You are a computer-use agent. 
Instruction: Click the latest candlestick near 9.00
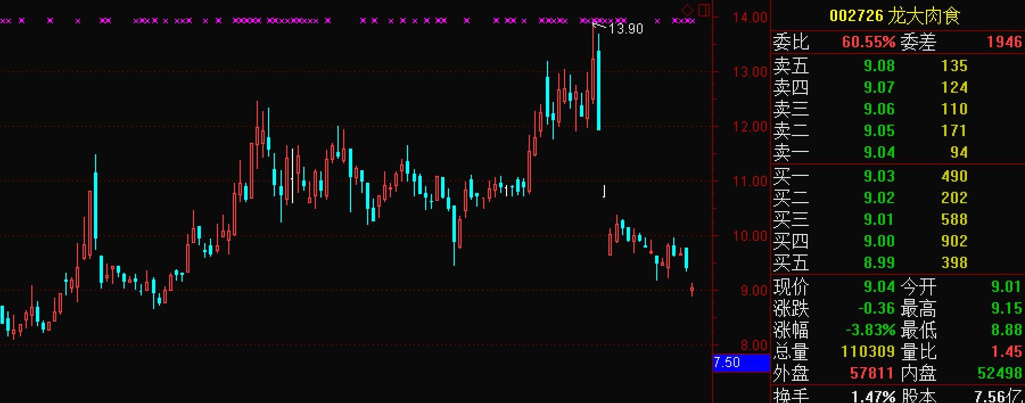pyautogui.click(x=692, y=290)
